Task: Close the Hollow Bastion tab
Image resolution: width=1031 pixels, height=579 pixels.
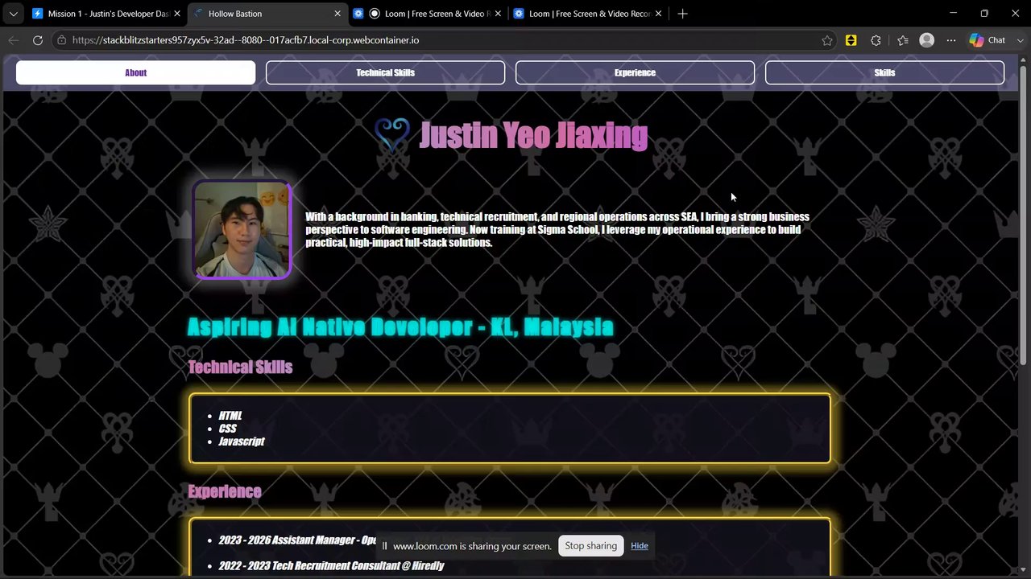Action: [x=337, y=14]
